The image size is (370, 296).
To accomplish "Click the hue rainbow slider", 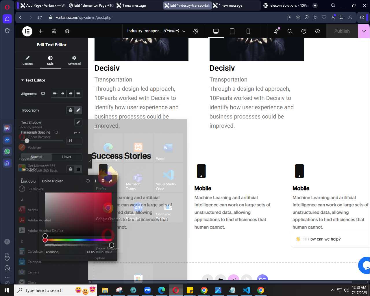I will point(78,240).
